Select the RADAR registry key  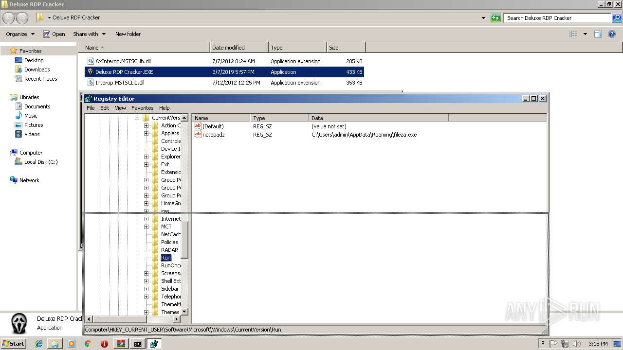(x=169, y=250)
